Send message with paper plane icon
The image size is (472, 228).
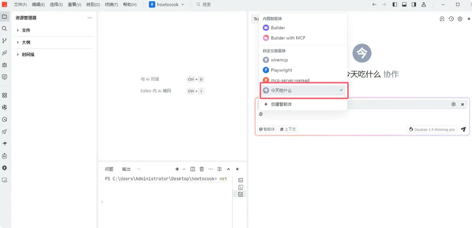pos(463,129)
